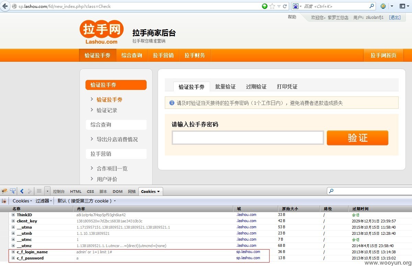This screenshot has width=412, height=266.
Task: Switch to the 过期验证 tab
Action: pyautogui.click(x=256, y=86)
